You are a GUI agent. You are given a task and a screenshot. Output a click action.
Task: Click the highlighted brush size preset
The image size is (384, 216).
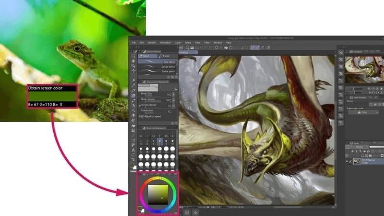pos(160,141)
